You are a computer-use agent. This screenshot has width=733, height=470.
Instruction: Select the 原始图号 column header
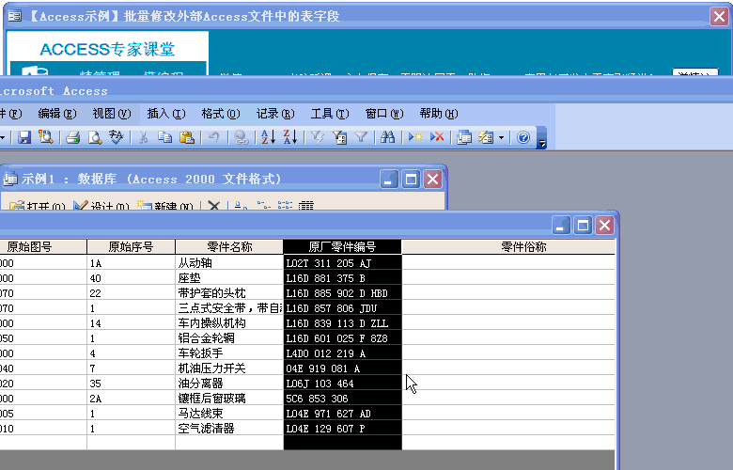pos(43,247)
